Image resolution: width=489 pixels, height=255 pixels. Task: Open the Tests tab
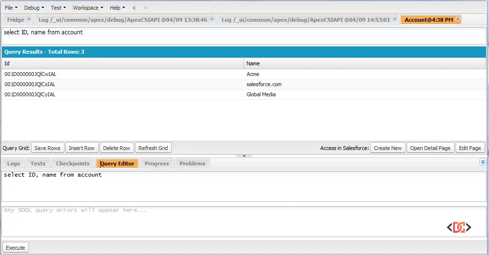pyautogui.click(x=38, y=164)
